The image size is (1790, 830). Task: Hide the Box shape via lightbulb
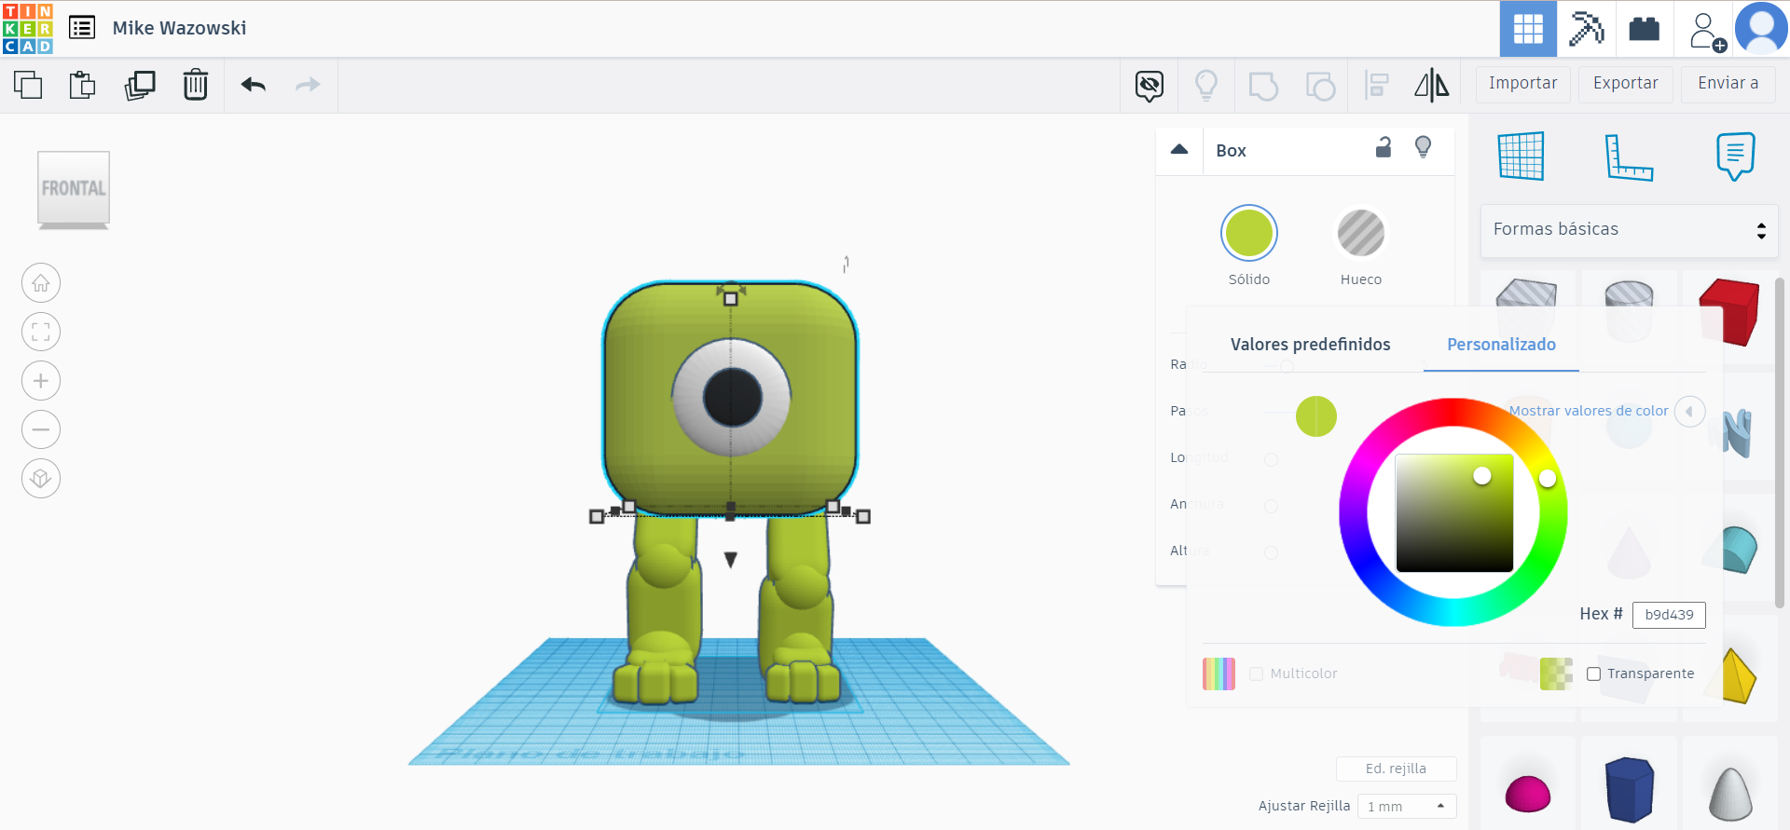point(1423,147)
